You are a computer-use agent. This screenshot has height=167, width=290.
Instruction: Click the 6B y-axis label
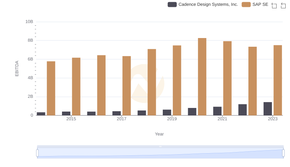30,59
